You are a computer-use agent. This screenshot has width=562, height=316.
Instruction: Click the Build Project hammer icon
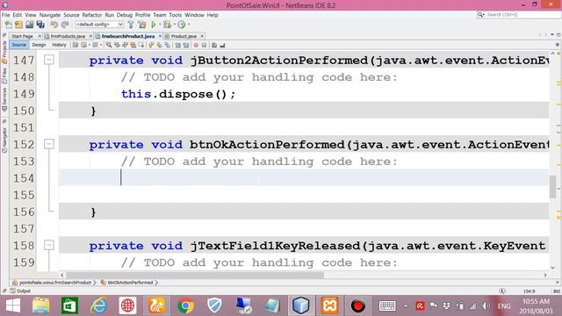coord(131,25)
